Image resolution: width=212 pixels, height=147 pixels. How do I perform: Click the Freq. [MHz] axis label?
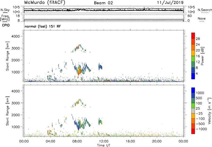(x=5, y=18)
